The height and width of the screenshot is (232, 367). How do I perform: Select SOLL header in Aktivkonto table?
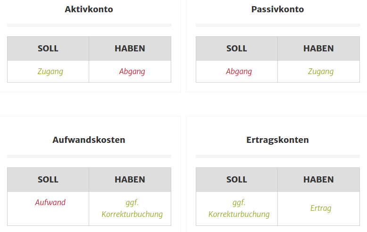tap(48, 49)
